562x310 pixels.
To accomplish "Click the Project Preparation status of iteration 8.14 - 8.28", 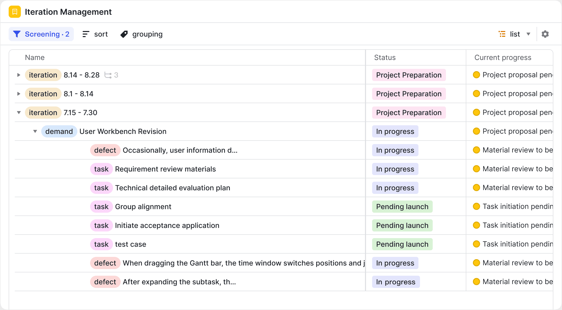I will tap(408, 75).
